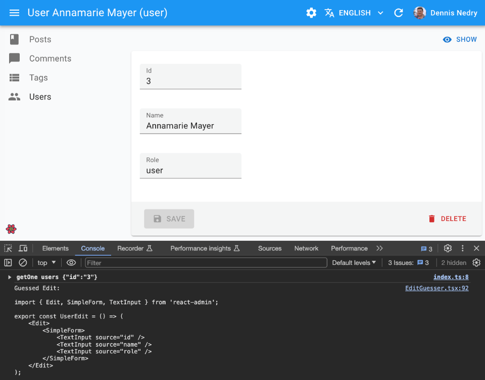This screenshot has height=380, width=485.
Task: Open the Users menu item in sidebar
Action: click(40, 97)
